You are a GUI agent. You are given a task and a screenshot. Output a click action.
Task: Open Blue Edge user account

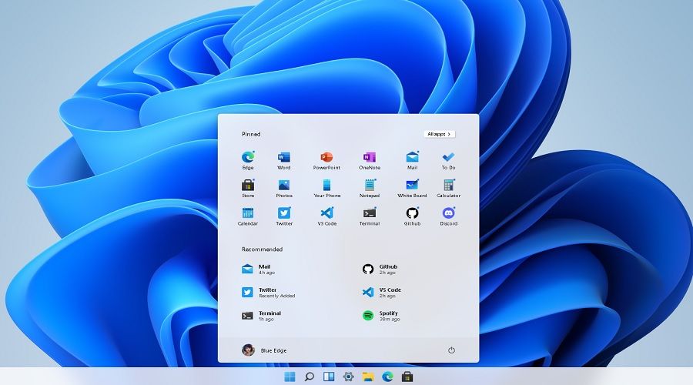click(264, 350)
